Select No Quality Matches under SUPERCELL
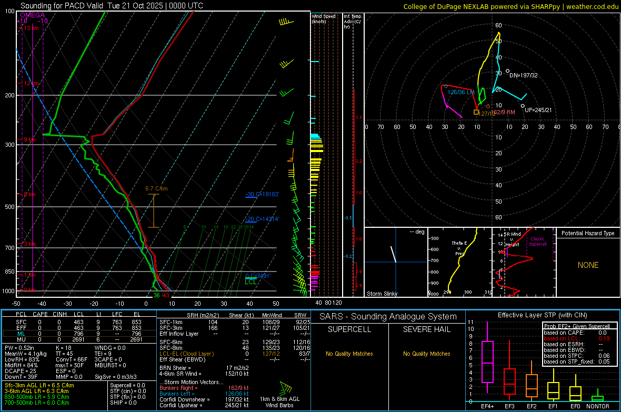Screen dimensions: 621x412 click(349, 354)
